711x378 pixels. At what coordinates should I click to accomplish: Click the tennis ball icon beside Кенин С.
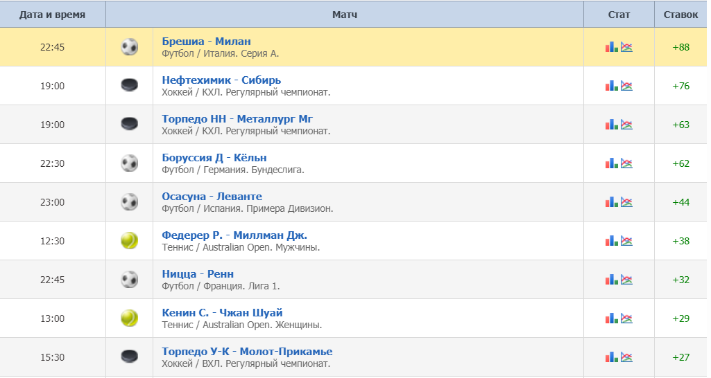pos(129,318)
